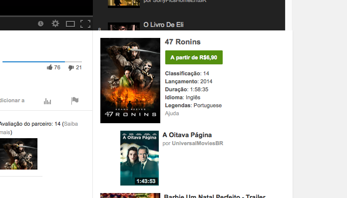Click the Watch Later clock icon
347x198 pixels.
(x=40, y=23)
